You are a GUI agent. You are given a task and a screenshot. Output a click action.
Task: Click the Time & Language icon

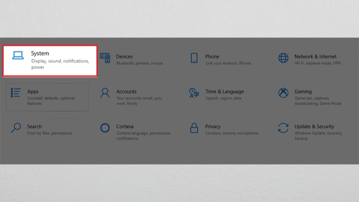click(194, 93)
